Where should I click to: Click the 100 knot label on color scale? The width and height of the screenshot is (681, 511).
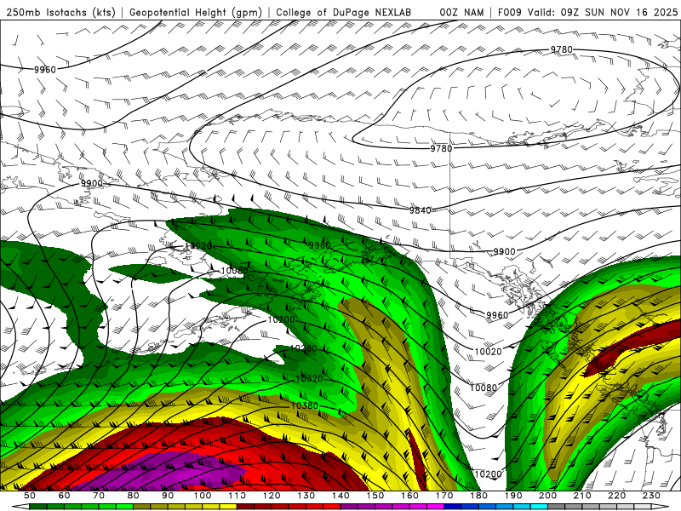203,496
